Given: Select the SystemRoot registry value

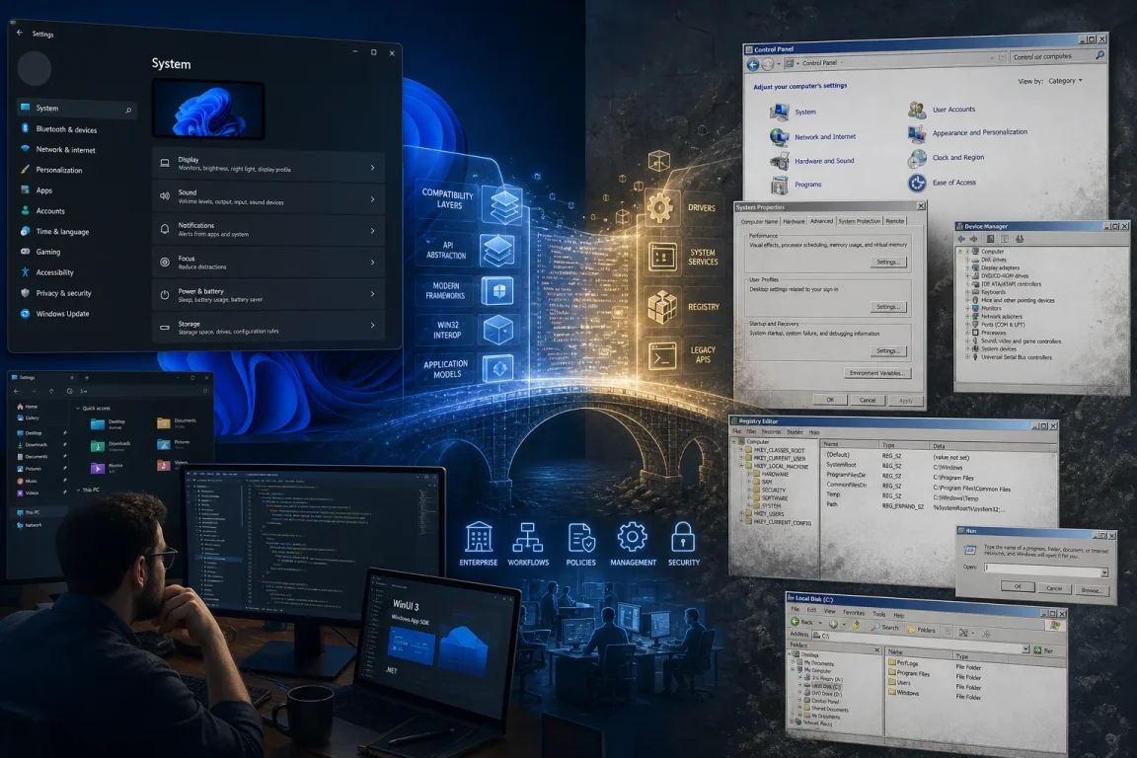Looking at the screenshot, I should pos(841,465).
